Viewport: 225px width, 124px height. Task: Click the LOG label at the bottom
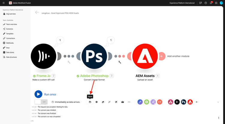(x=32, y=121)
